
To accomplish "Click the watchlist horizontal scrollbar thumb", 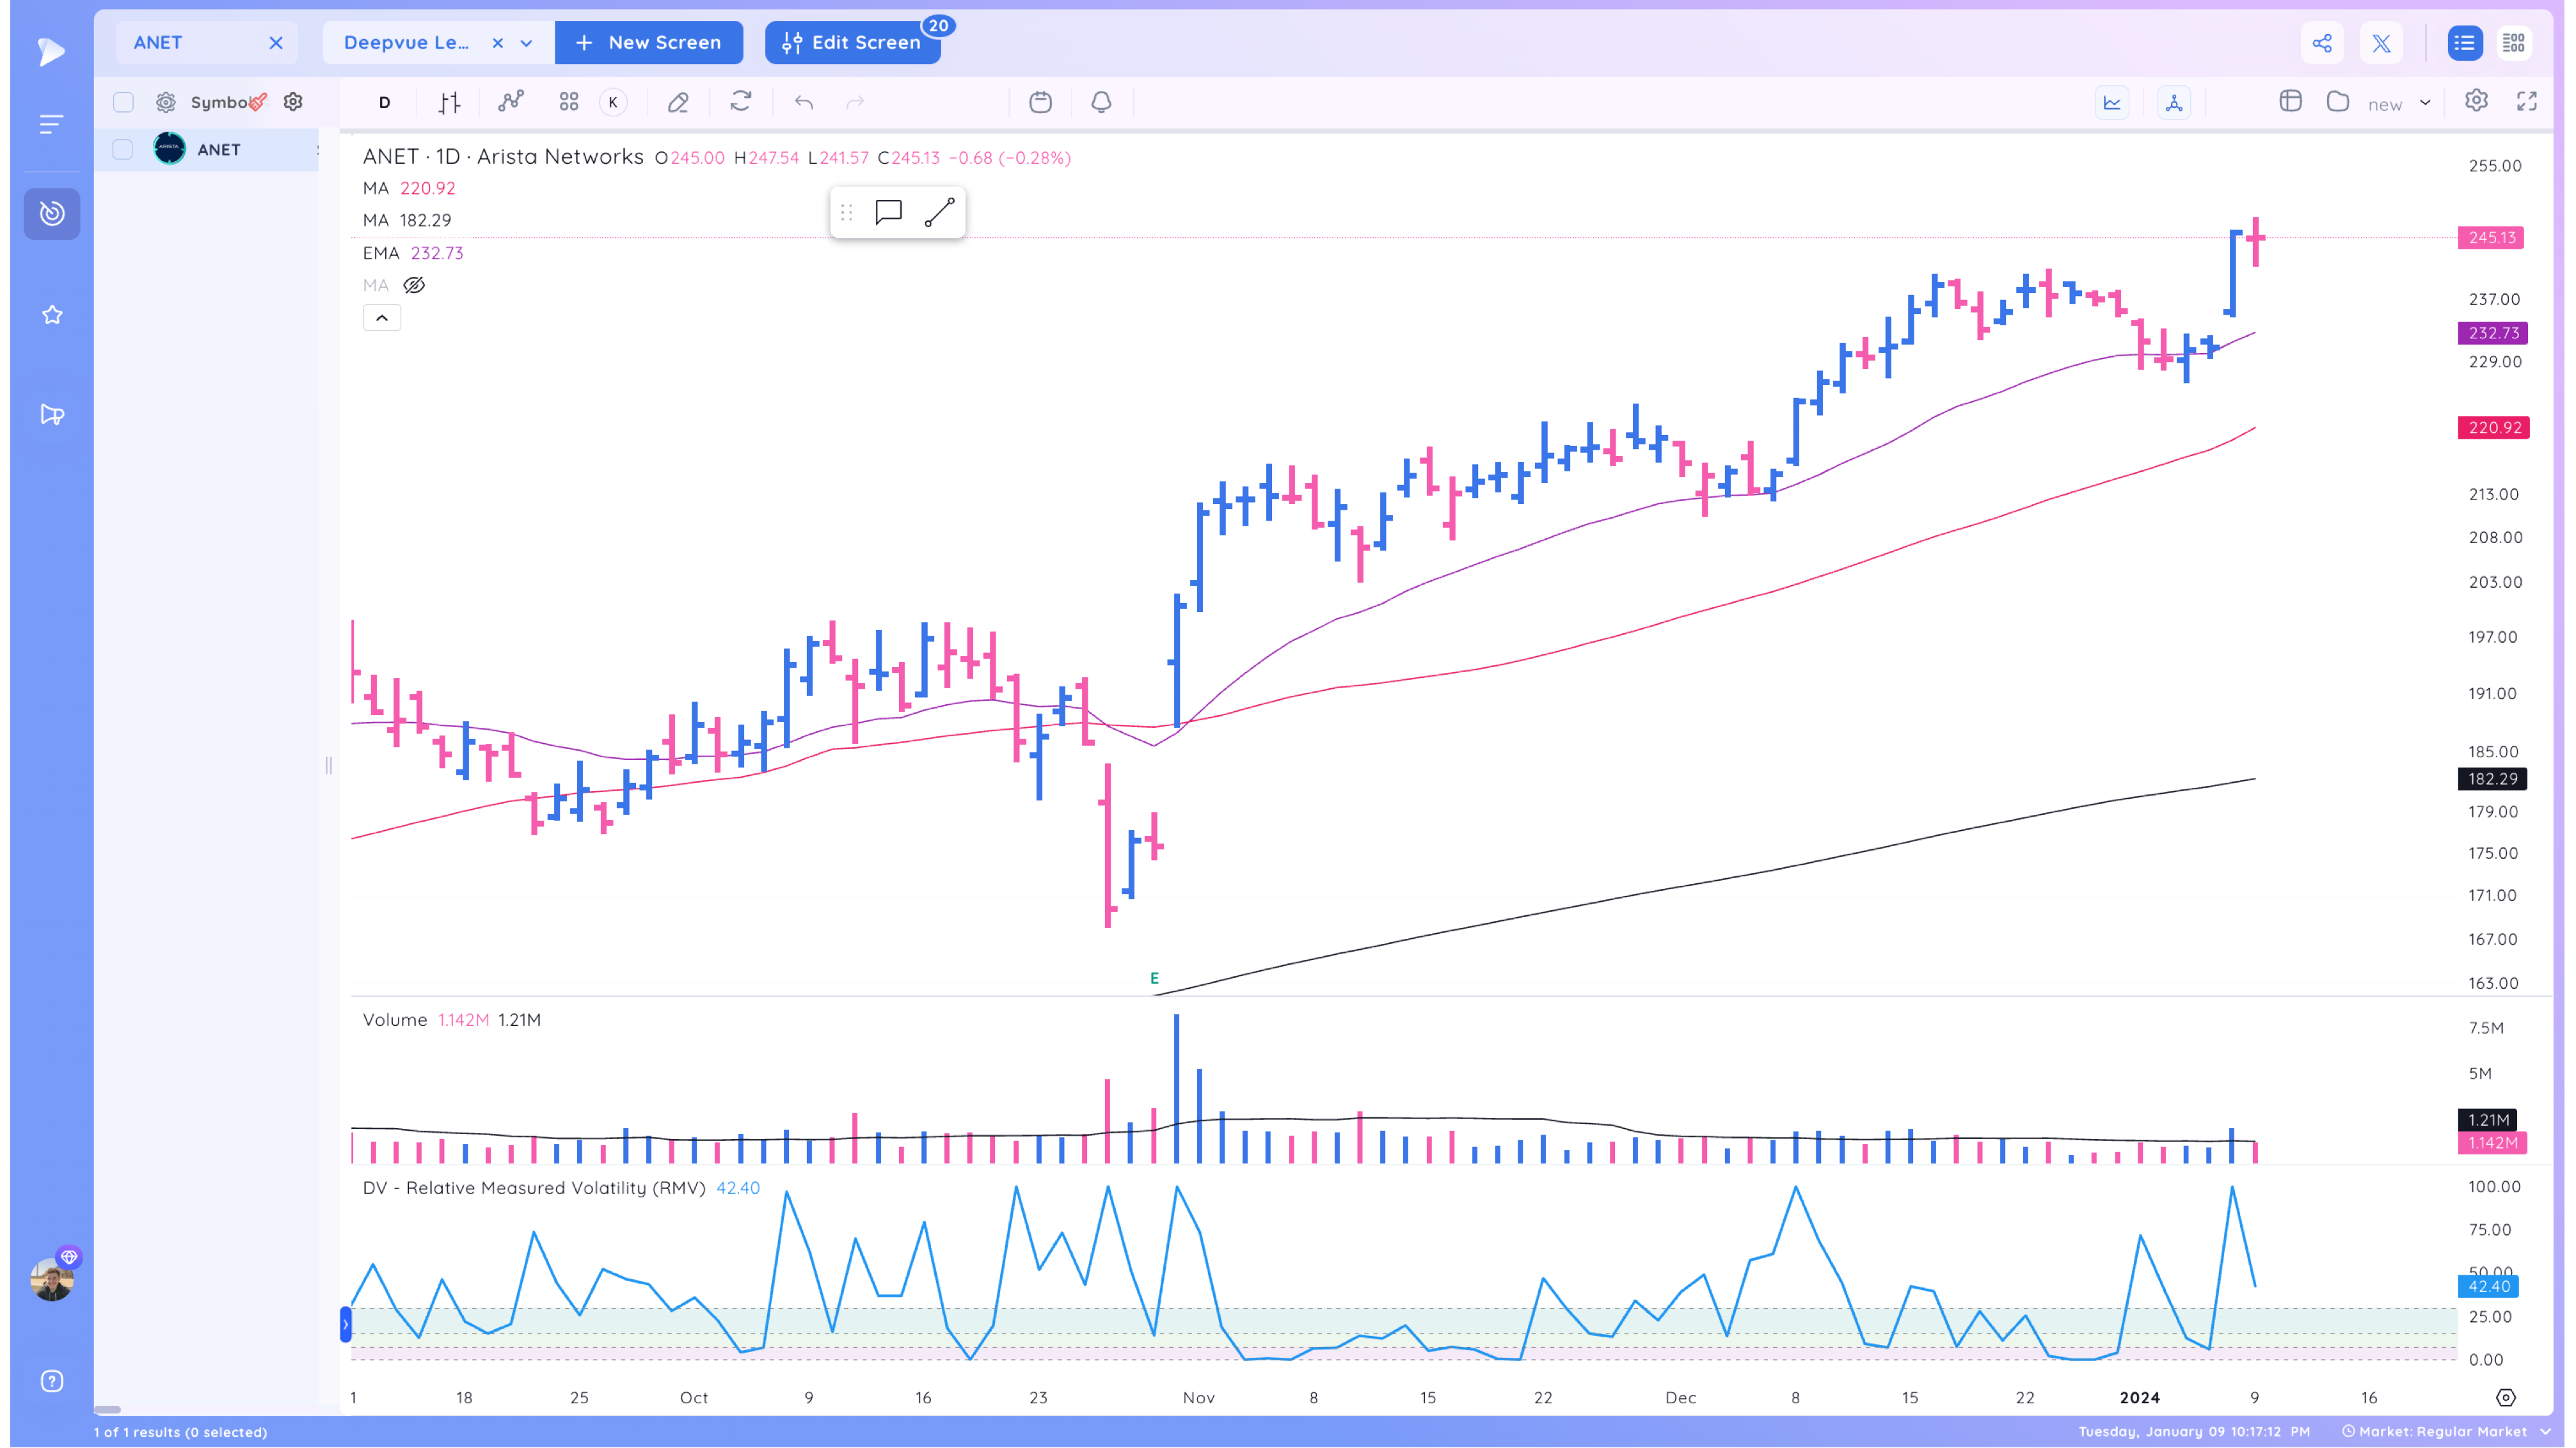I will [108, 1409].
